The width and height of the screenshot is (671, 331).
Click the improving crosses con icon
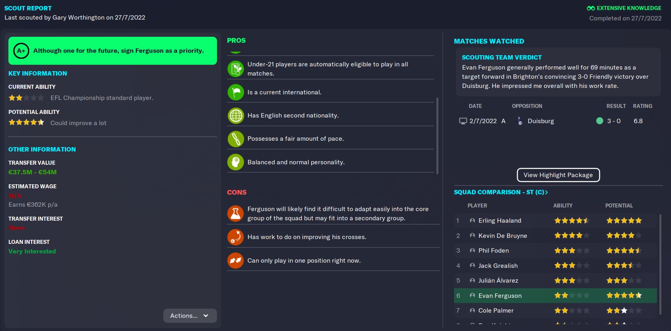pos(236,237)
